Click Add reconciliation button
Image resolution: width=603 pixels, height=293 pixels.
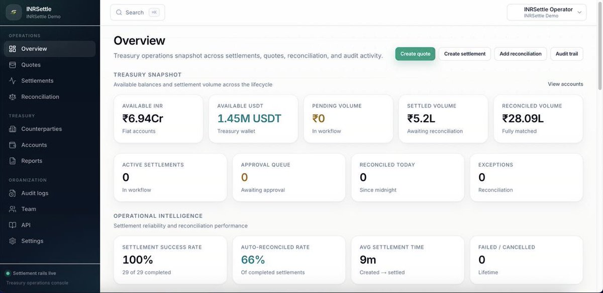pos(521,54)
